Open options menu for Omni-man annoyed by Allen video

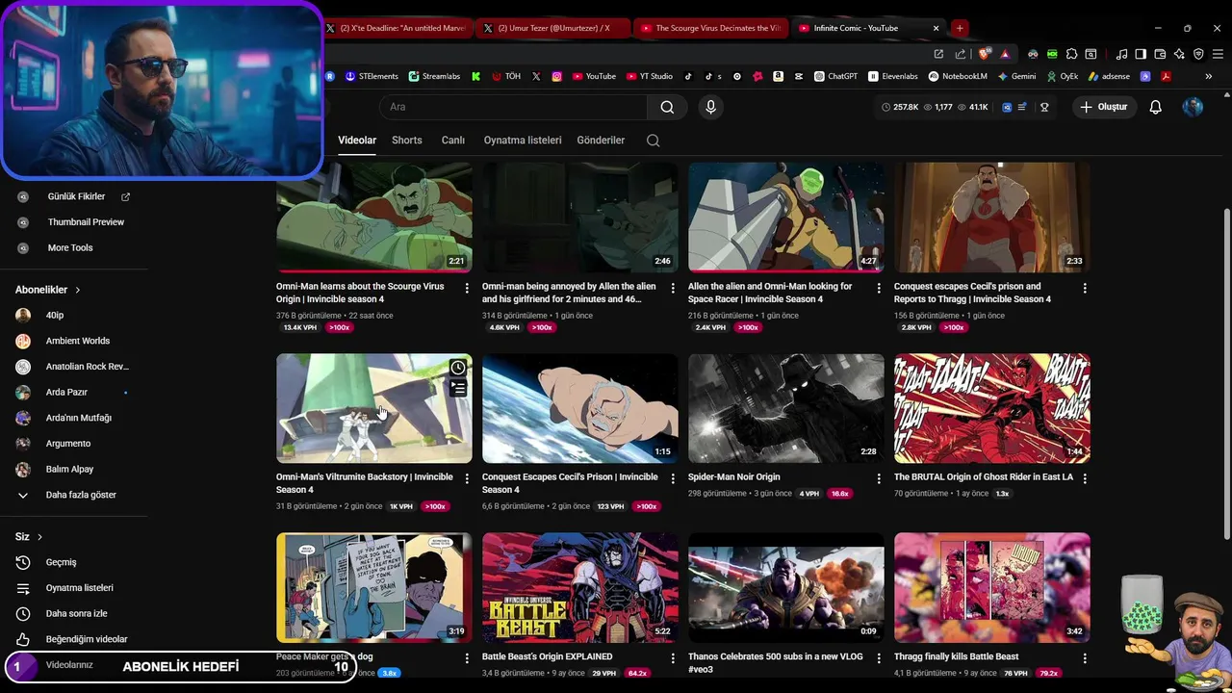[x=673, y=288]
